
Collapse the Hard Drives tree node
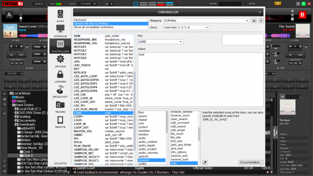pyautogui.click(x=11, y=105)
